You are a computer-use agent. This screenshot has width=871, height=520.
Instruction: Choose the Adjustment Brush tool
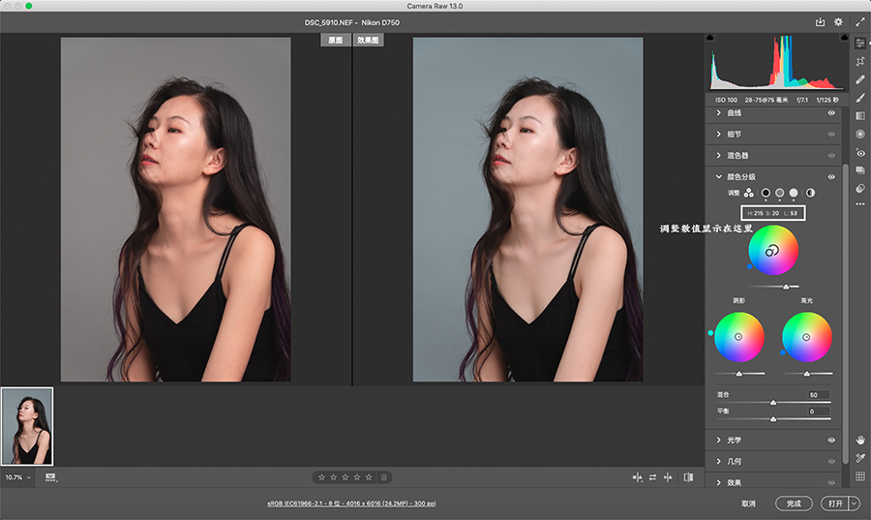coord(859,98)
